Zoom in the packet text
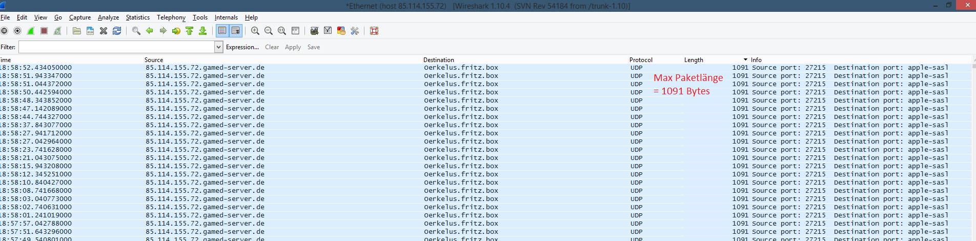The width and height of the screenshot is (976, 241). [x=255, y=31]
